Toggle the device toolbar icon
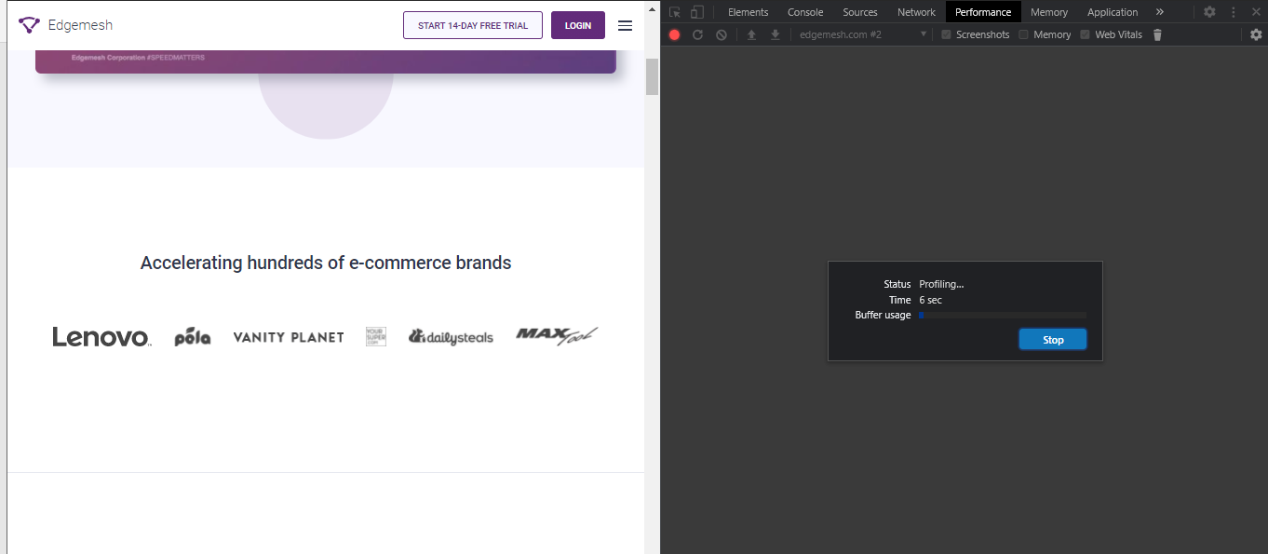 696,12
